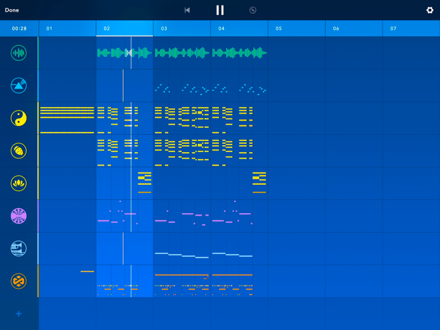Viewport: 440px width, 330px height.
Task: Tap the green audio clip in section 03
Action: coord(182,53)
